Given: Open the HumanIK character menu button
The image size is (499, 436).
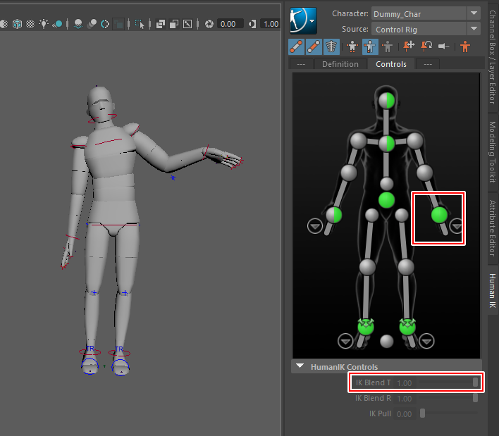Looking at the screenshot, I should [303, 21].
